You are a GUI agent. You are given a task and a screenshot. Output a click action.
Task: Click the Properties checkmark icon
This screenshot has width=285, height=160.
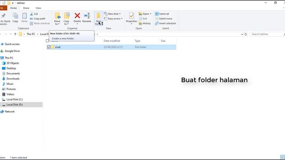131,16
